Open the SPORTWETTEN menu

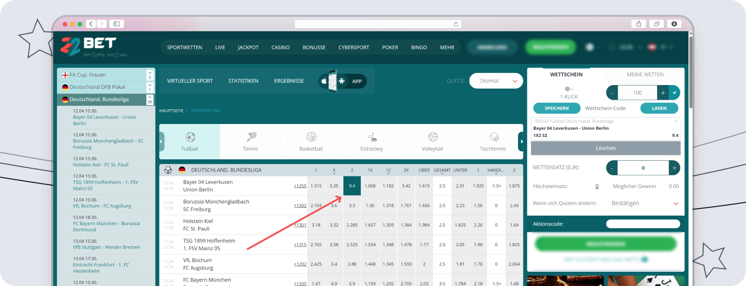click(x=184, y=47)
